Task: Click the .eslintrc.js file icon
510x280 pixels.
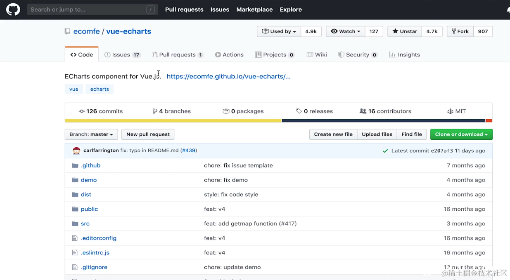Action: pos(75,252)
